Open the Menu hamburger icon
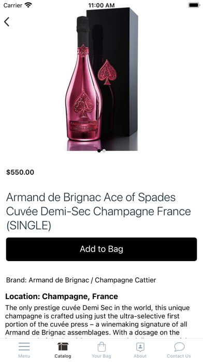This screenshot has width=203, height=362. pos(24,346)
